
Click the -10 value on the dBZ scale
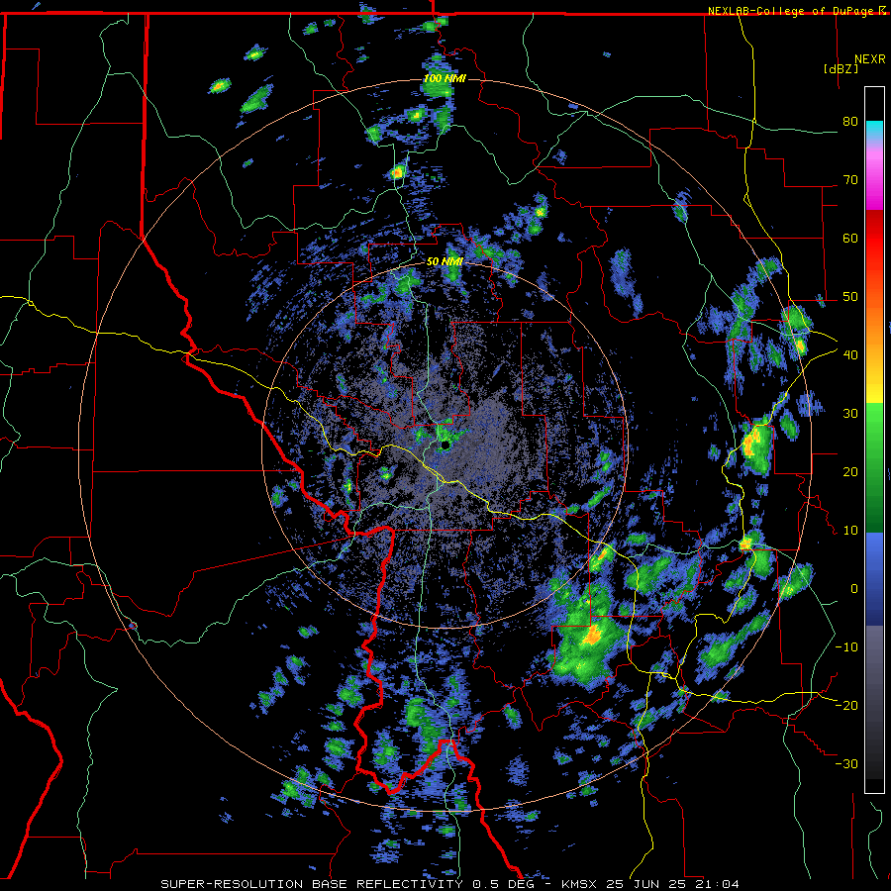(846, 647)
